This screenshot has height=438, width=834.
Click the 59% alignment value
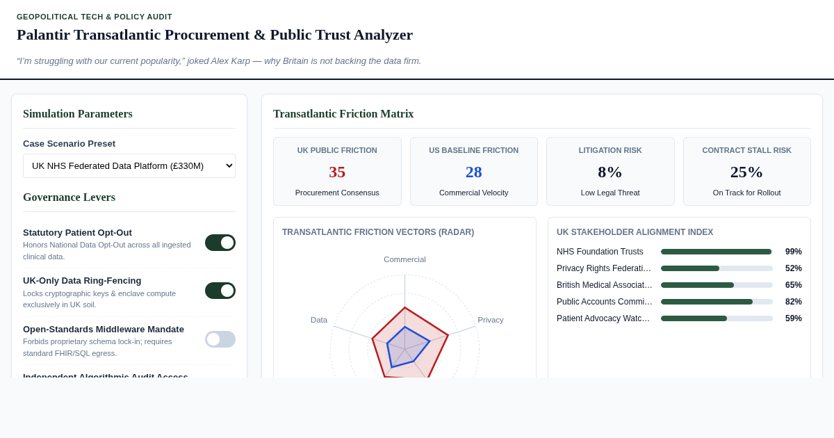tap(793, 318)
